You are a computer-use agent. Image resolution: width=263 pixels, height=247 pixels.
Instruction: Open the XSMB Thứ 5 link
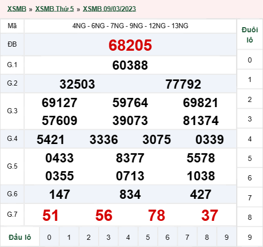[x=54, y=9]
